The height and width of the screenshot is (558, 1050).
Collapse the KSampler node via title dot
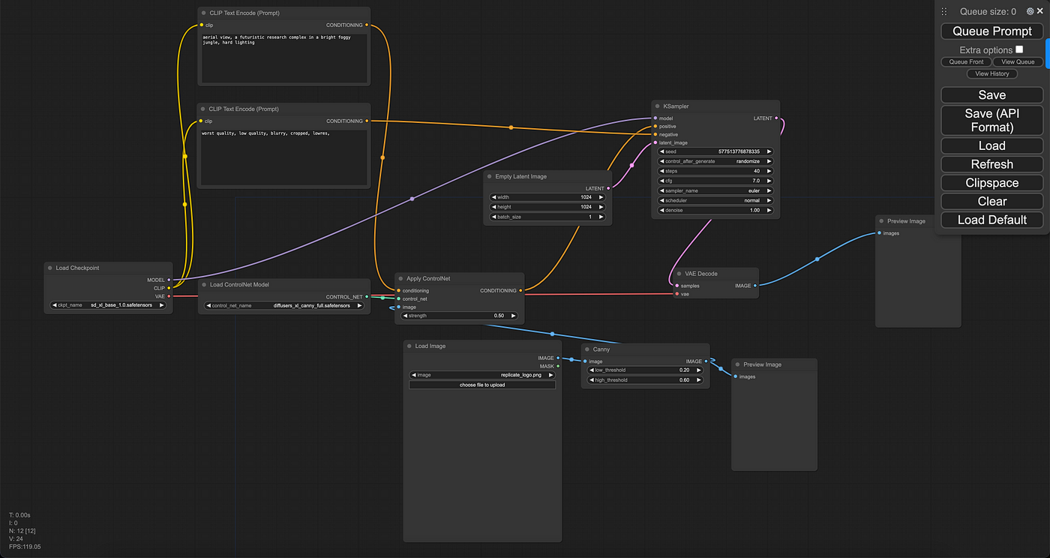click(x=656, y=106)
